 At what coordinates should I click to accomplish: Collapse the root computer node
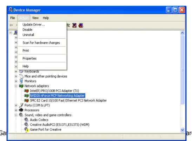(x=11, y=33)
